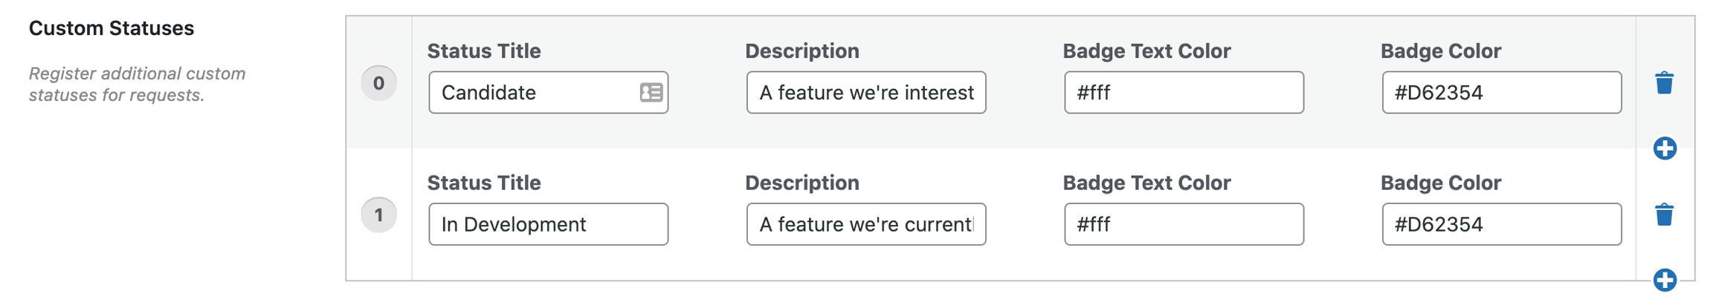
Task: Click the Badge Text Color label in row 1
Action: click(1146, 183)
